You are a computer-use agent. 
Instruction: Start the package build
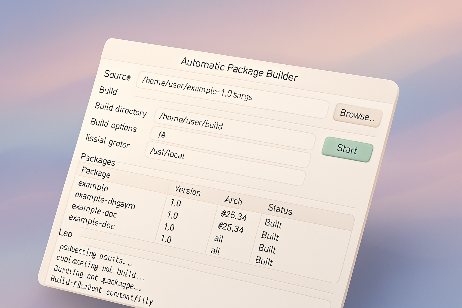point(347,149)
